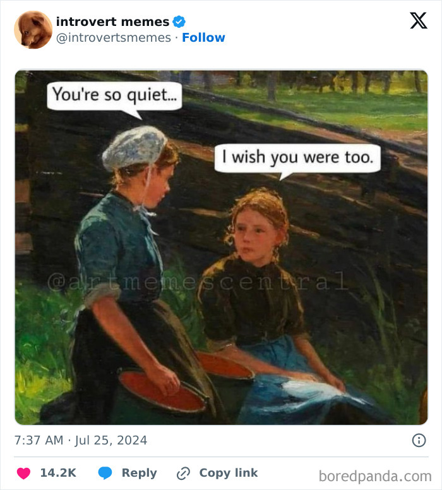The height and width of the screenshot is (490, 442).
Task: Follow the introvert memes account
Action: [203, 37]
